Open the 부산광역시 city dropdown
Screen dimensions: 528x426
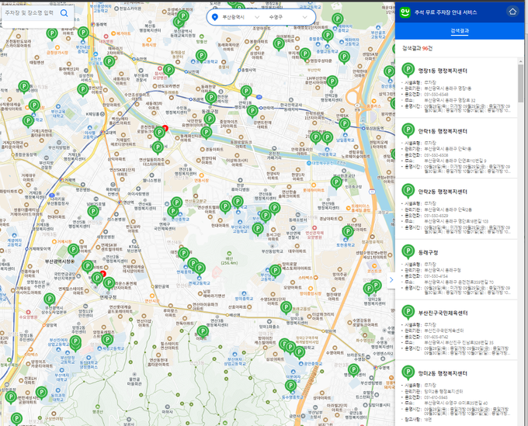[x=241, y=17]
